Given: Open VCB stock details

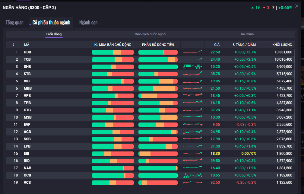Looking at the screenshot, I should (x=27, y=183).
